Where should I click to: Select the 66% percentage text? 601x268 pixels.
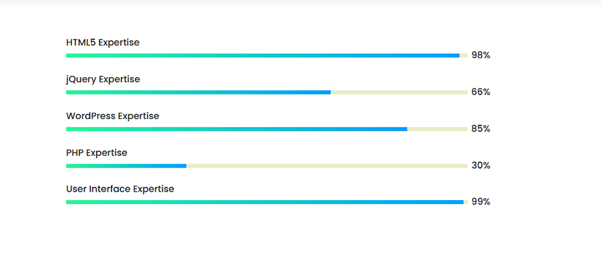481,93
